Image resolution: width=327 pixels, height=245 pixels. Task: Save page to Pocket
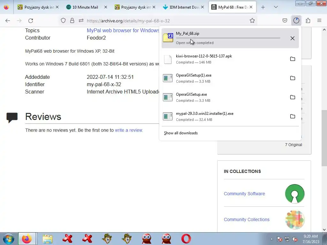pyautogui.click(x=285, y=20)
